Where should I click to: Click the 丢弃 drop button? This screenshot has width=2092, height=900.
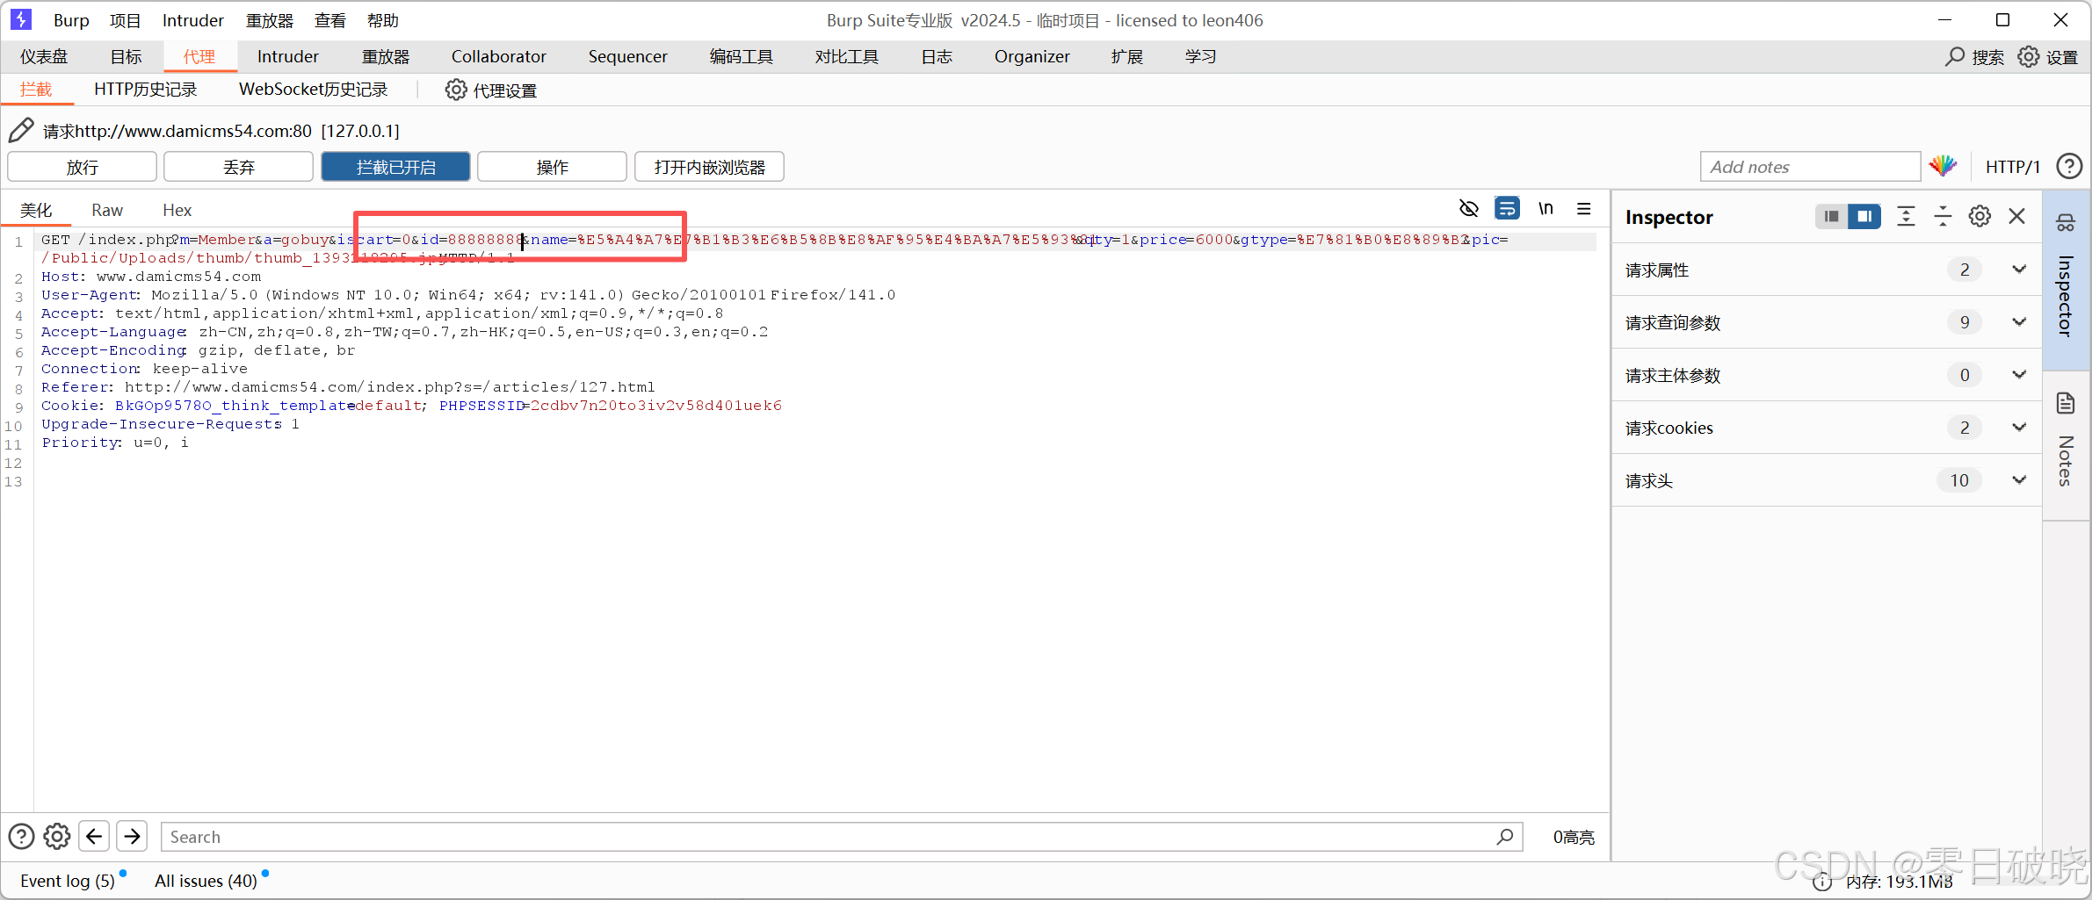point(238,167)
